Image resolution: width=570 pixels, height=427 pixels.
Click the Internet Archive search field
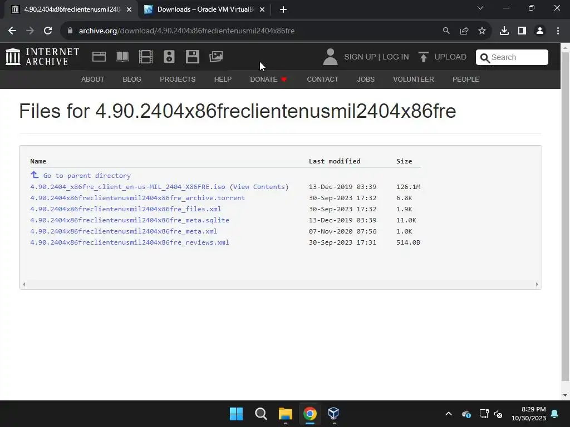[512, 57]
